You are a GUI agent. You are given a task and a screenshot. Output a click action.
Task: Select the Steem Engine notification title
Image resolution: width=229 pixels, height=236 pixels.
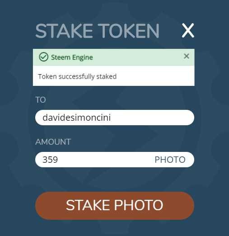coord(72,57)
